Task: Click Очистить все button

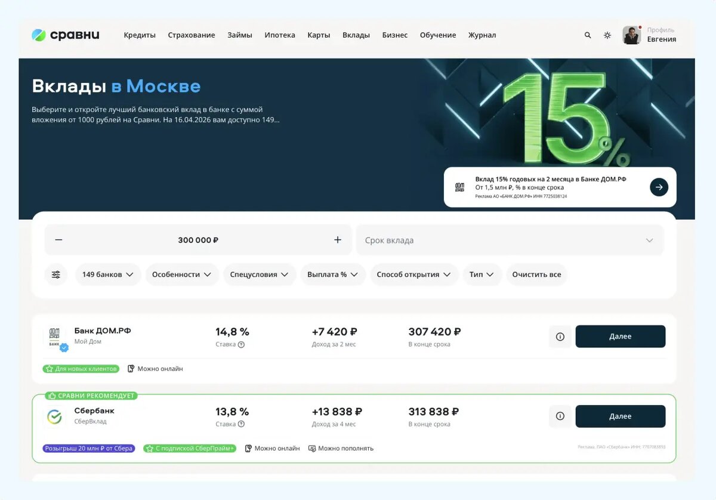Action: pos(536,274)
